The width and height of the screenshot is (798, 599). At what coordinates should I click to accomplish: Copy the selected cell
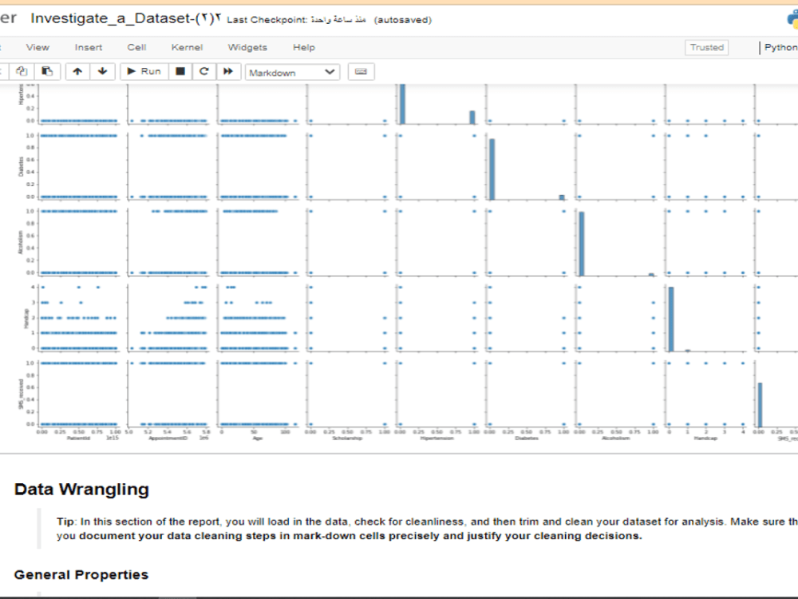[22, 71]
